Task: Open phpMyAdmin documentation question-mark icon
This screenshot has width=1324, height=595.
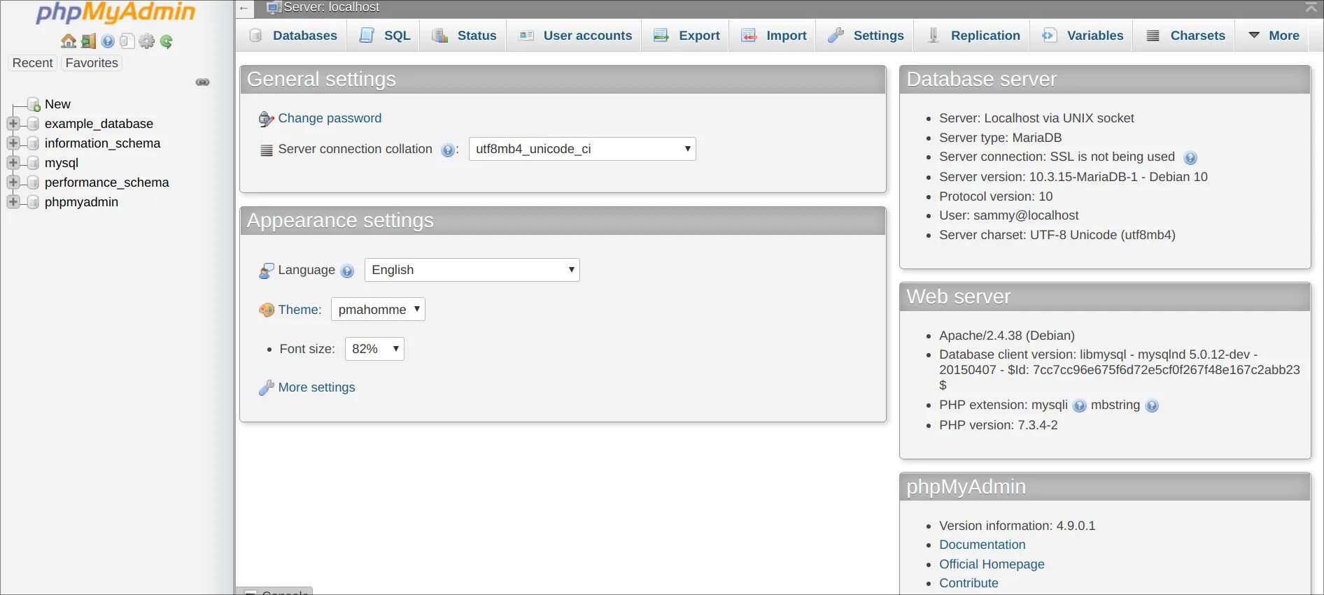Action: (108, 41)
